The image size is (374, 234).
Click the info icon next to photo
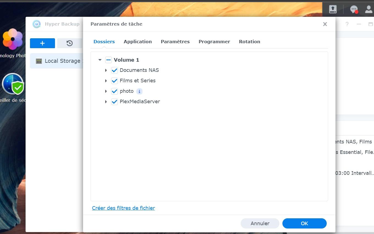139,91
